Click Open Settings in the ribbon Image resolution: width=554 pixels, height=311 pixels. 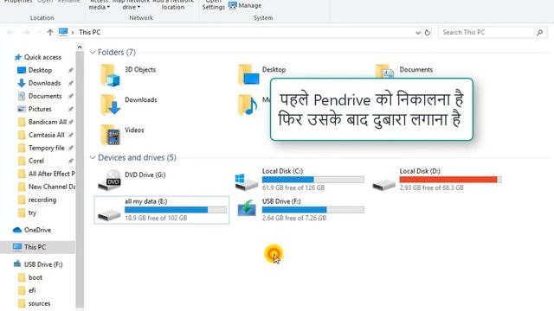[214, 5]
